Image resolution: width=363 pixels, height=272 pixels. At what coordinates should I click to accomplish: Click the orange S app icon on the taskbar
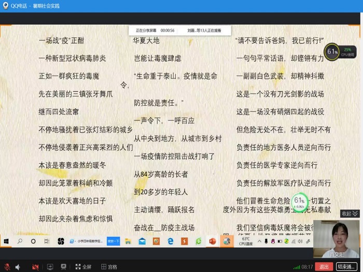(x=185, y=241)
